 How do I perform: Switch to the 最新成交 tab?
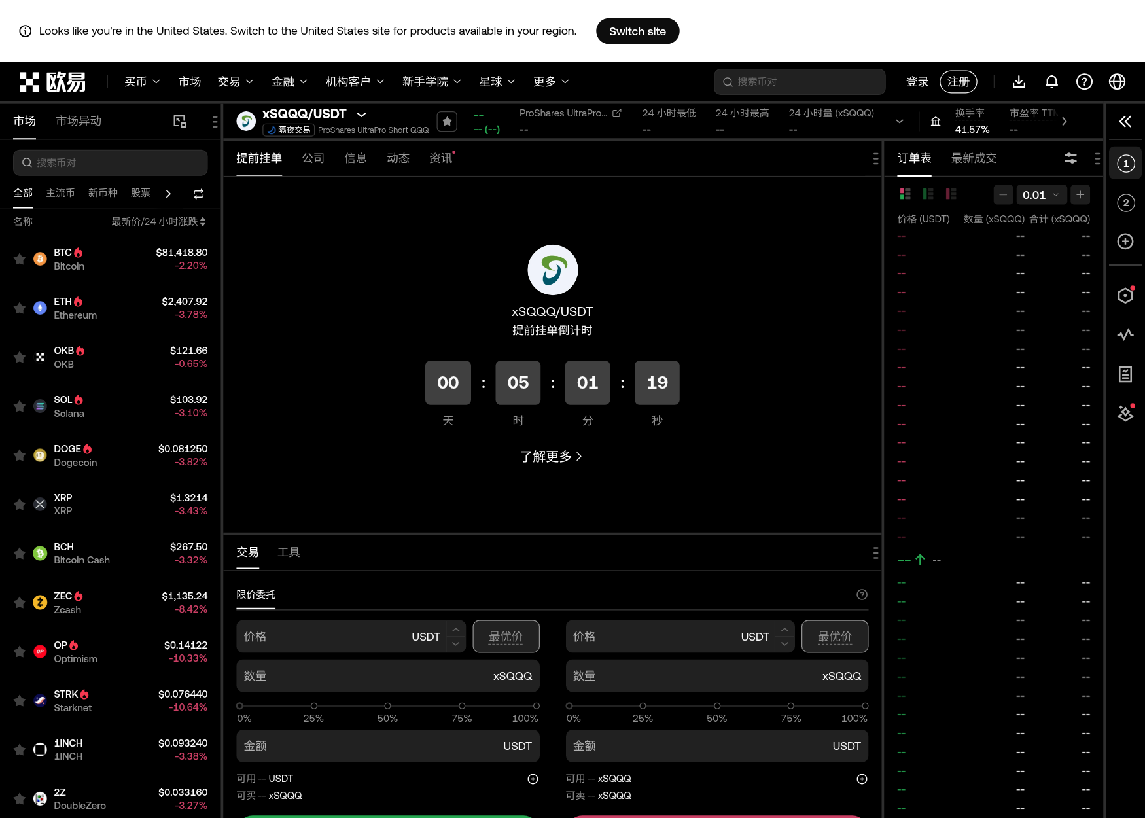[974, 158]
